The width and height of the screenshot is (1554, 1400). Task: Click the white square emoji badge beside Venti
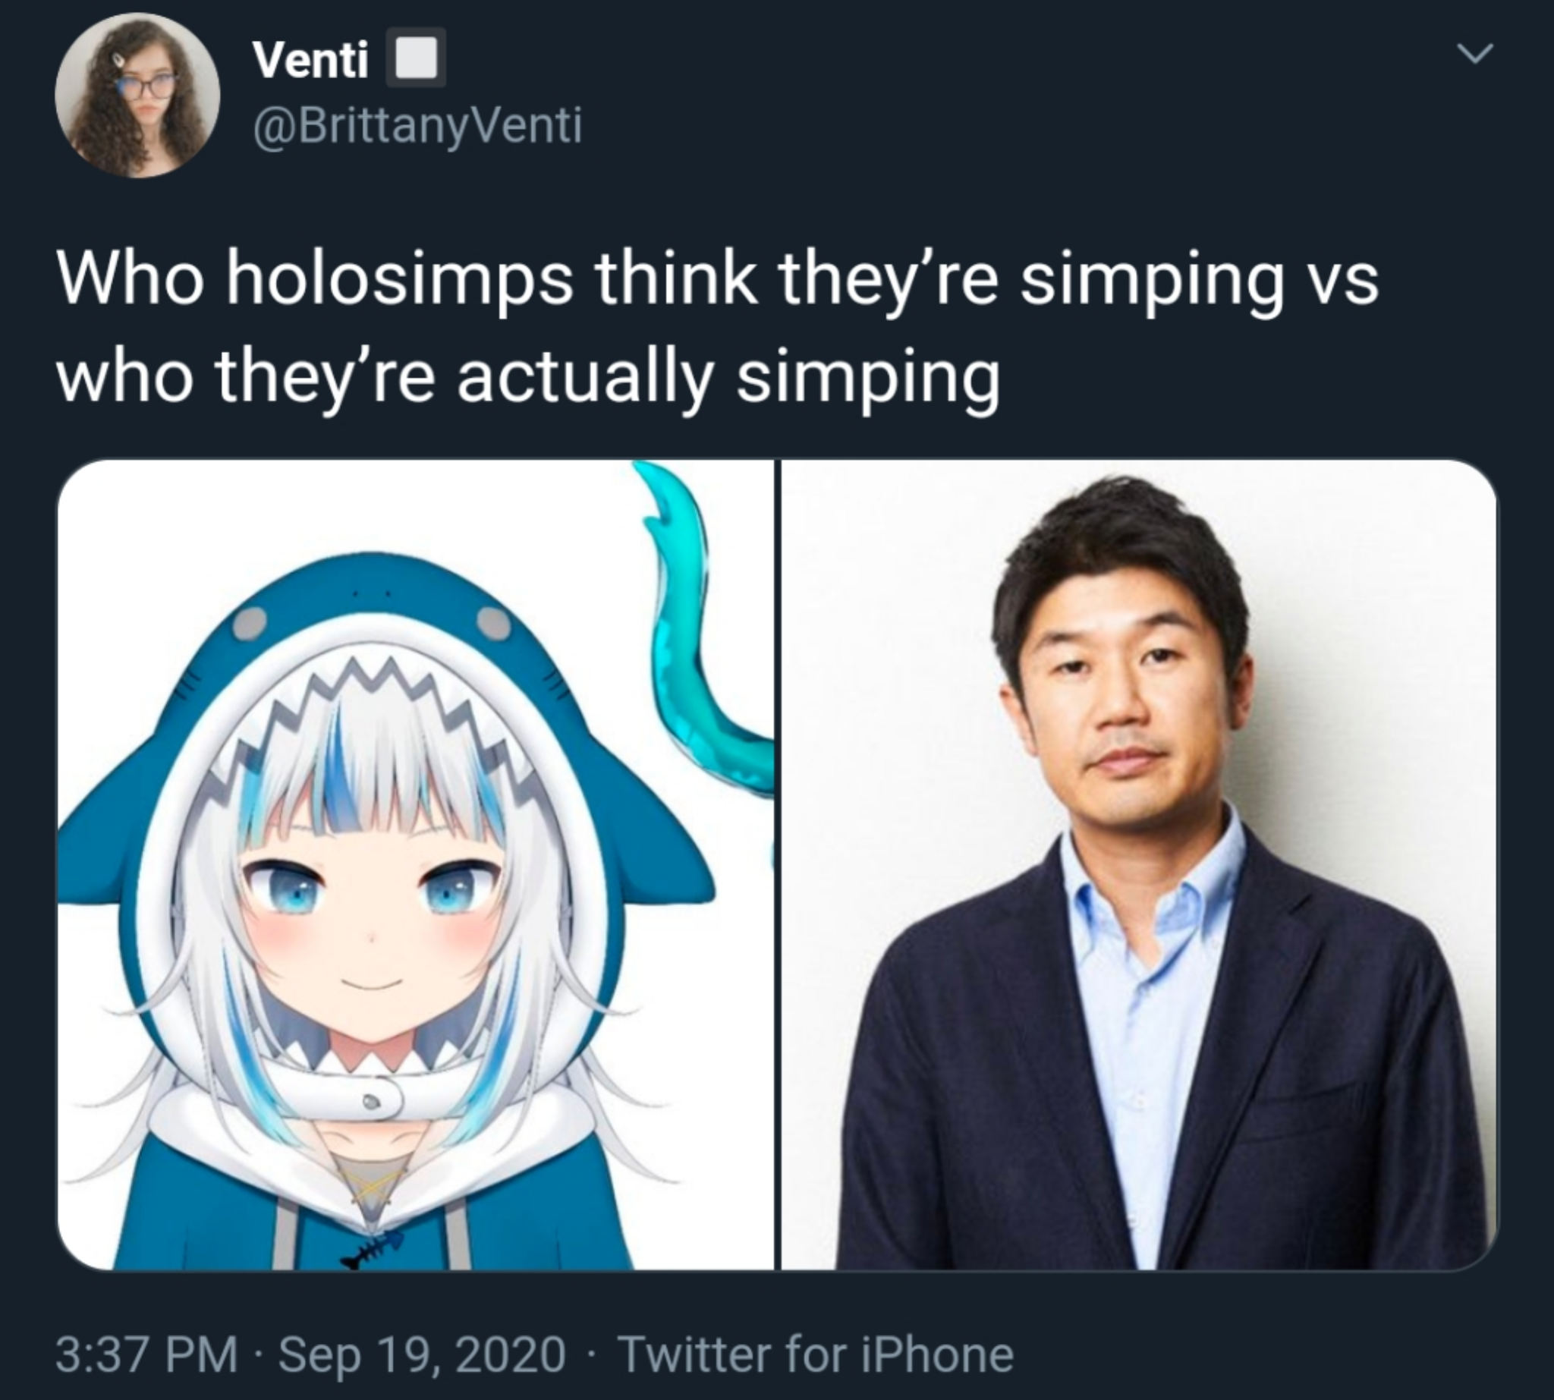[416, 58]
